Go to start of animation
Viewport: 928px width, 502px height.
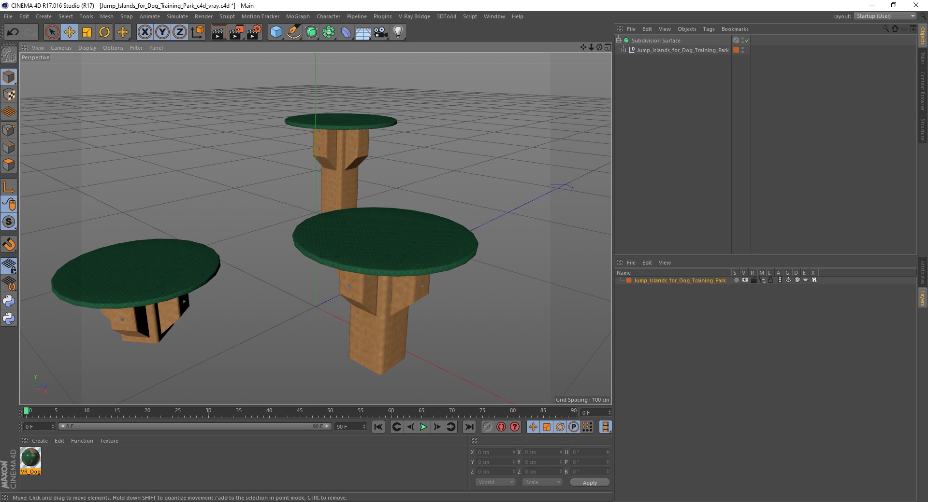pyautogui.click(x=378, y=427)
